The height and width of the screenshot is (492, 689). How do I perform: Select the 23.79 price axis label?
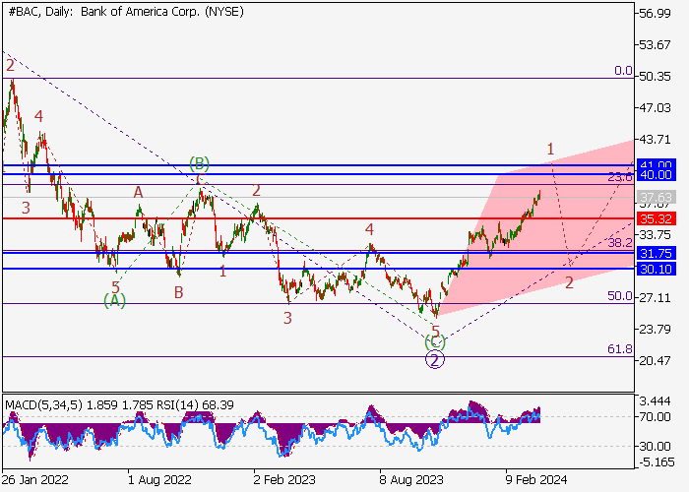tap(656, 330)
